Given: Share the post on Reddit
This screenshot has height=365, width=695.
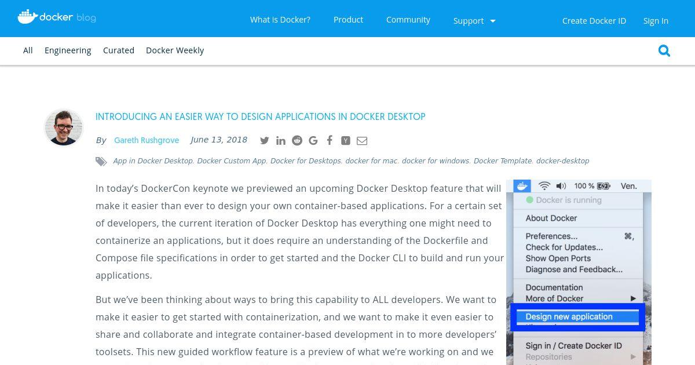Looking at the screenshot, I should coord(297,140).
